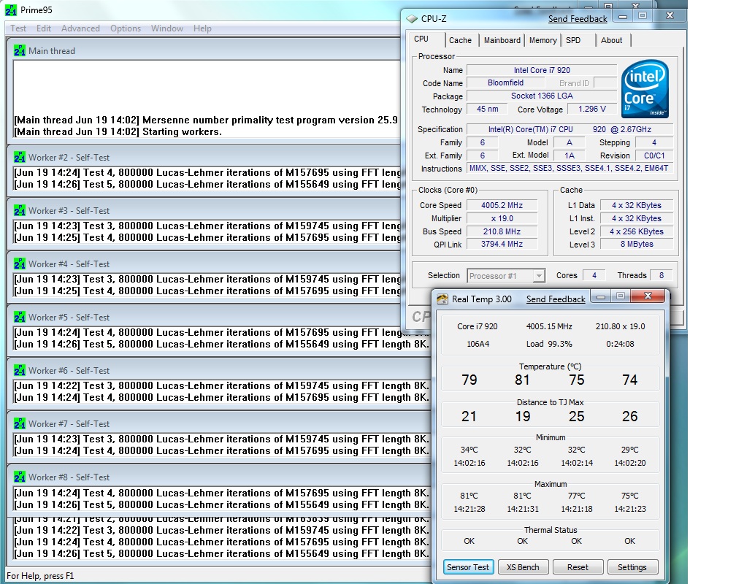Click the Sensor Test button in Real Temp
Image resolution: width=736 pixels, height=584 pixels.
(468, 567)
